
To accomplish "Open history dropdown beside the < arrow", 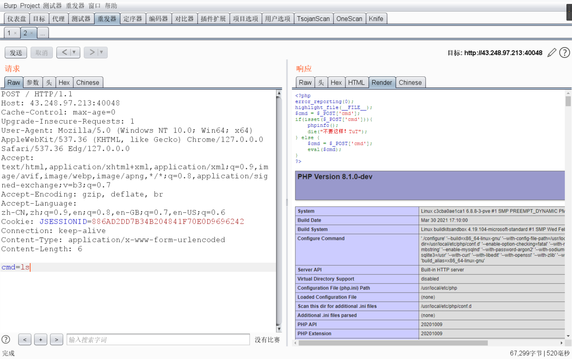I will coord(75,52).
